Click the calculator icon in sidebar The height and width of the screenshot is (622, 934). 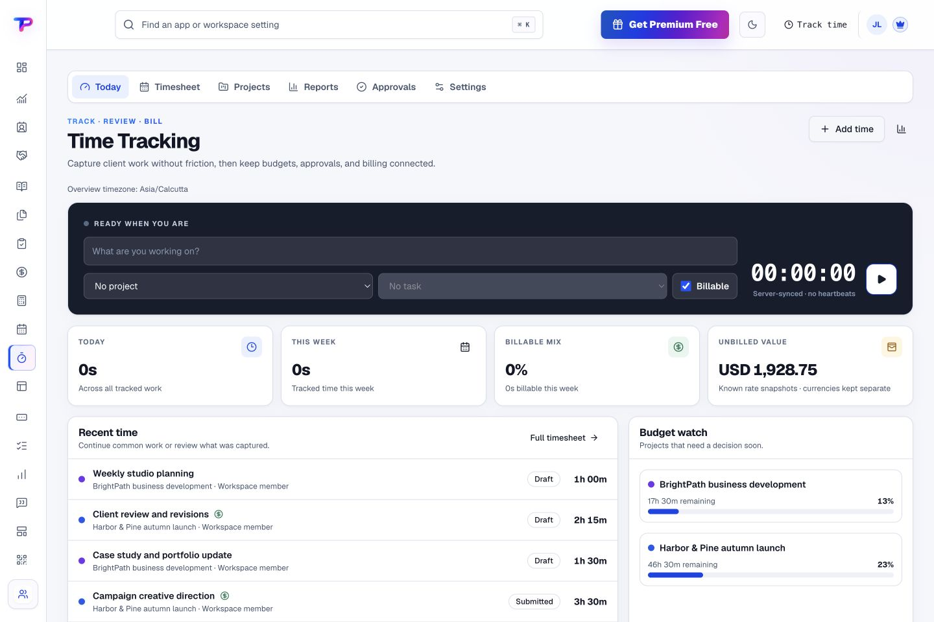(x=21, y=301)
